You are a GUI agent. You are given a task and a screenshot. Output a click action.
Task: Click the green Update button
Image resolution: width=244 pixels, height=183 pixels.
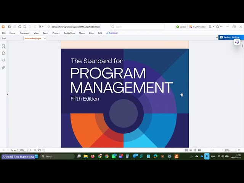pyautogui.click(x=181, y=27)
